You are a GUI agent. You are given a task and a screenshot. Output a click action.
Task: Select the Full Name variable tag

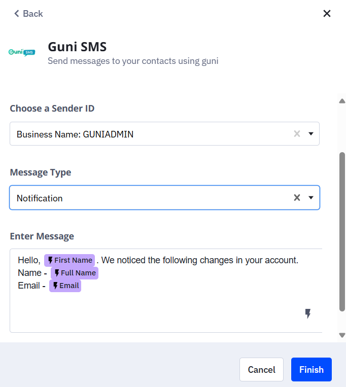pos(74,273)
